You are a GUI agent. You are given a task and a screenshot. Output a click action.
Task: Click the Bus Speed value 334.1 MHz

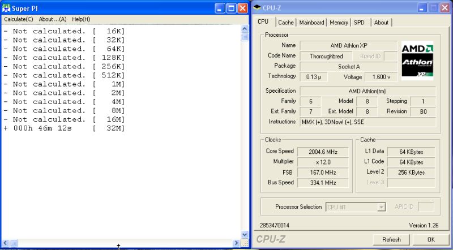(x=323, y=183)
